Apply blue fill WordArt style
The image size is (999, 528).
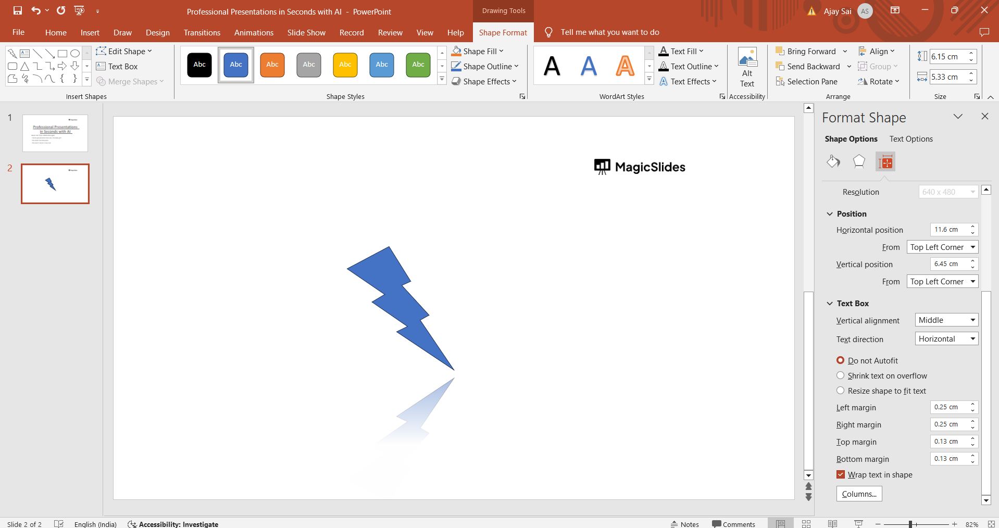(x=589, y=66)
